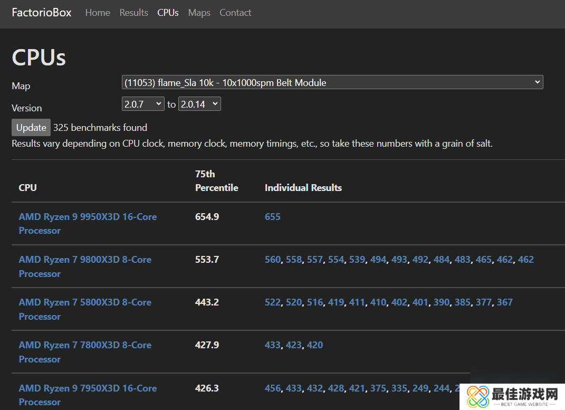View the 433 result for 7800X3D
Image resolution: width=565 pixels, height=410 pixels.
click(273, 345)
